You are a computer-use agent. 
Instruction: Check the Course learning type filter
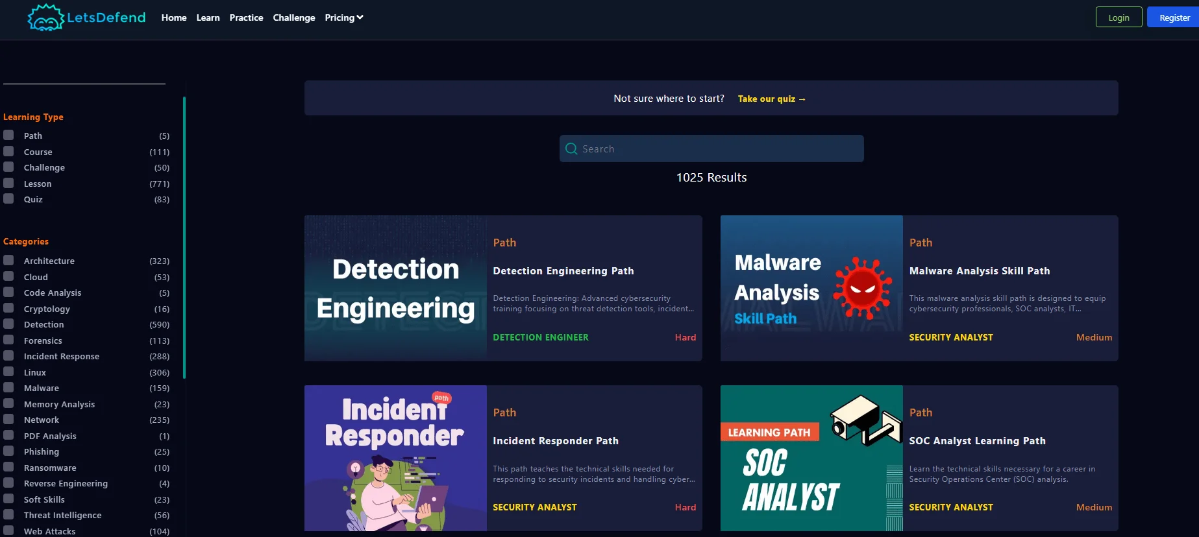(x=8, y=151)
